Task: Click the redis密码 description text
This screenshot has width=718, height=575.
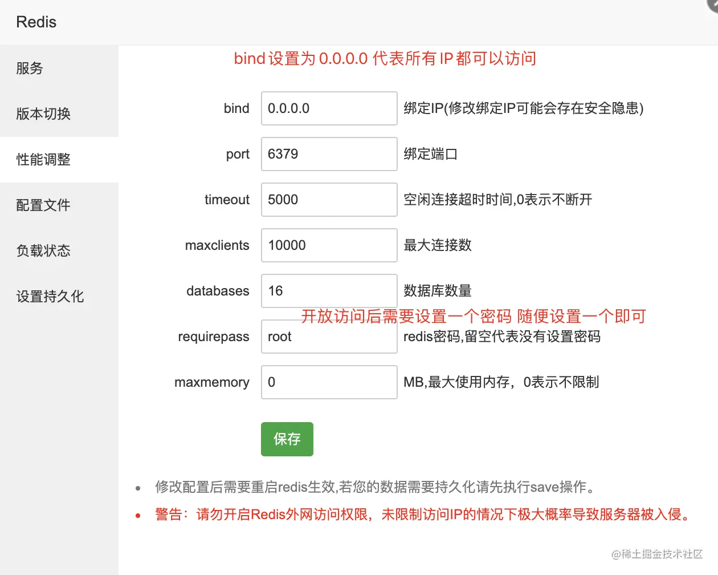Action: [502, 337]
